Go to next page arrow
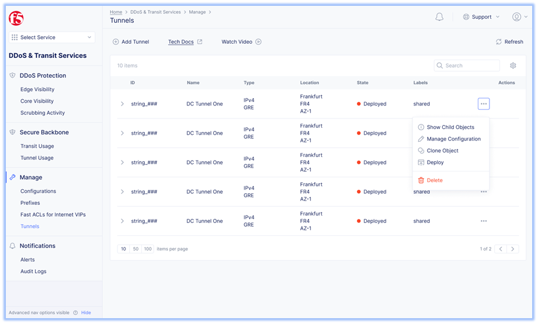Image resolution: width=538 pixels, height=324 pixels. point(513,249)
